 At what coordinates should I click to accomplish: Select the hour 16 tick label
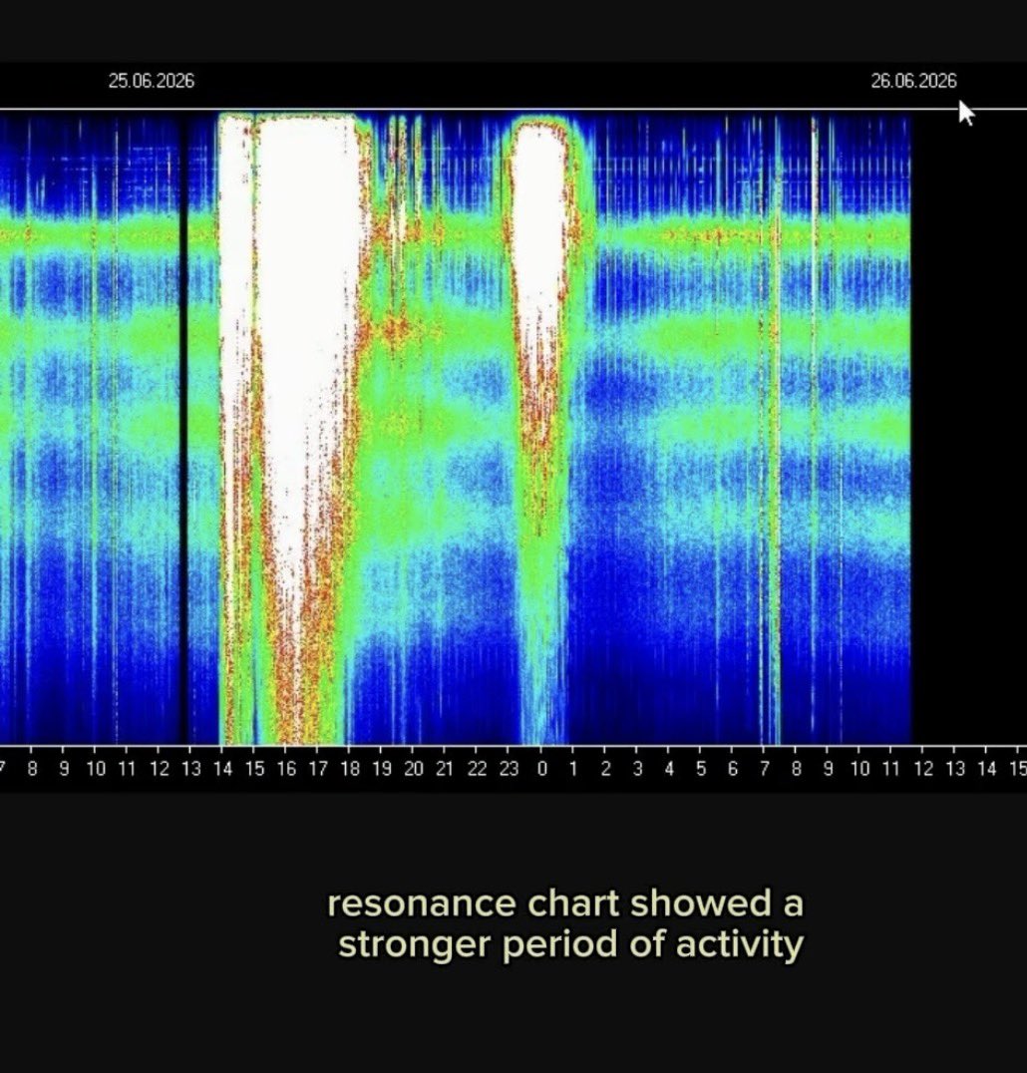coord(286,769)
